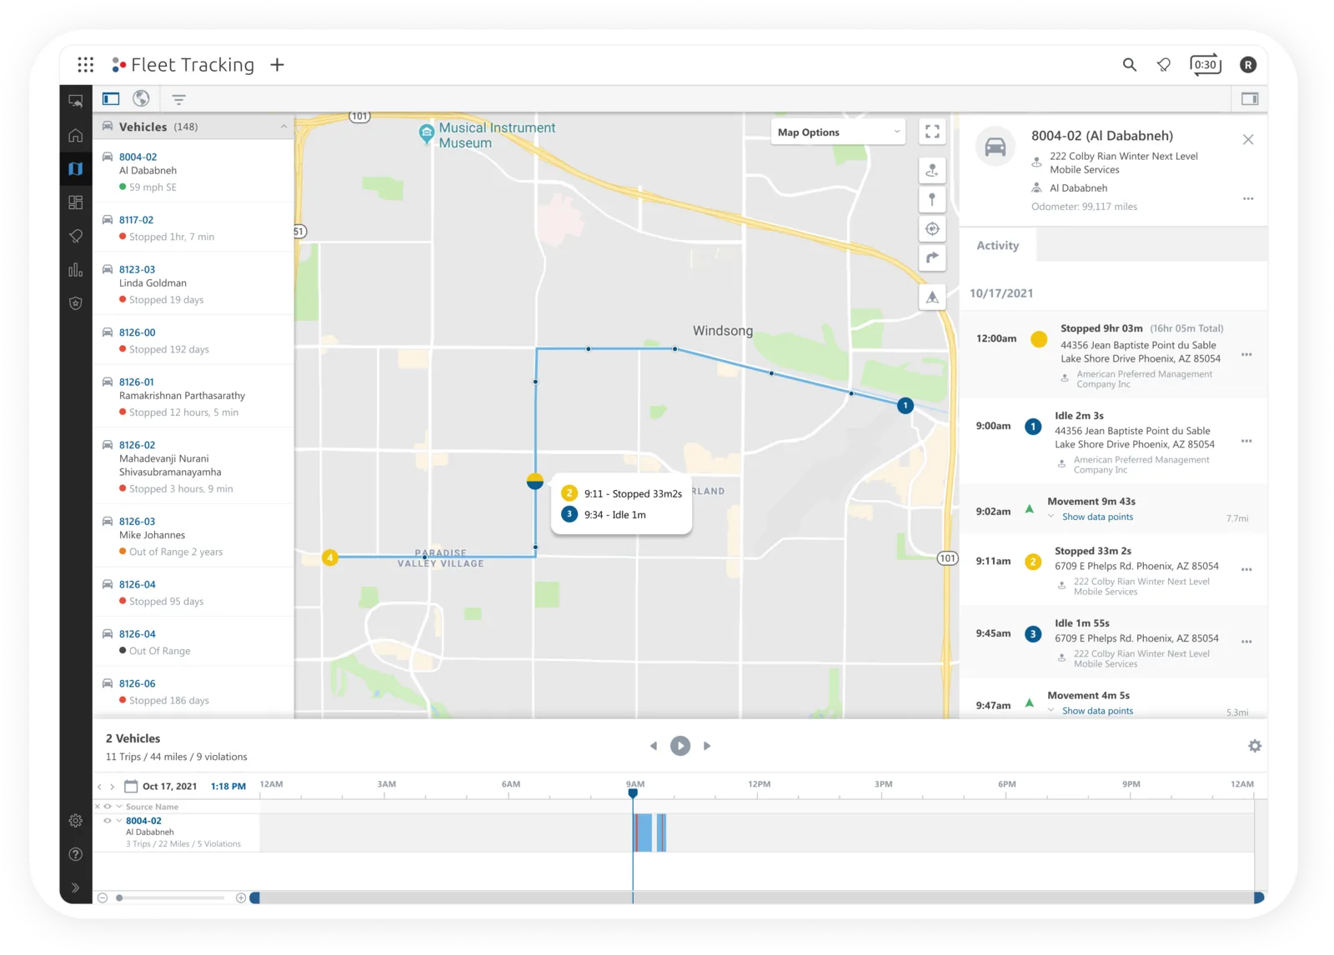Click map stop marker number 4

click(330, 557)
